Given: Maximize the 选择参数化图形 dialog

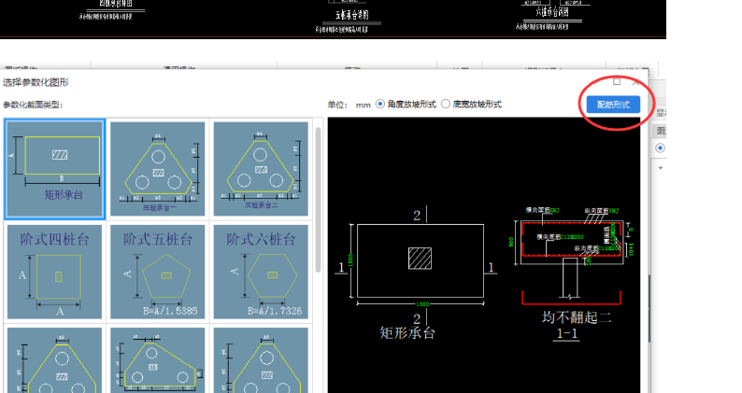Looking at the screenshot, I should point(617,82).
